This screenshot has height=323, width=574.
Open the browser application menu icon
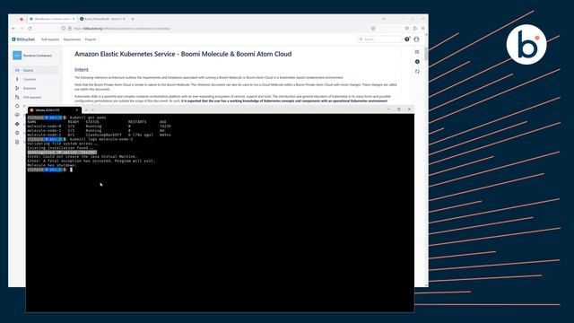[x=422, y=28]
